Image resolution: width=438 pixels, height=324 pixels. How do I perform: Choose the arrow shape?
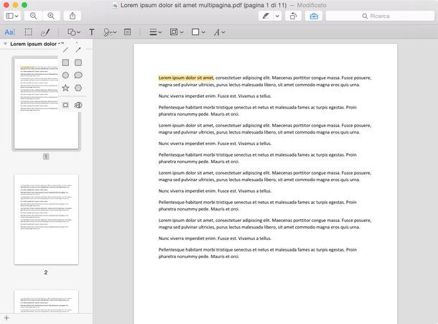(78, 50)
